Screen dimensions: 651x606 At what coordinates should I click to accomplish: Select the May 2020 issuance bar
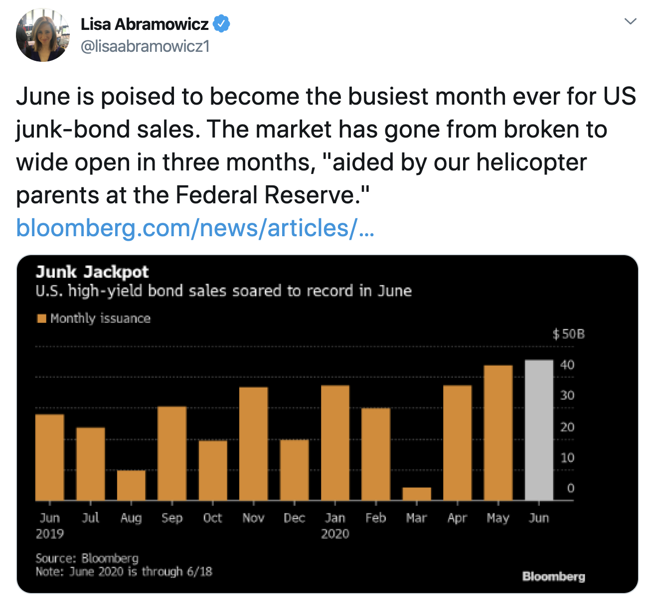pyautogui.click(x=498, y=433)
